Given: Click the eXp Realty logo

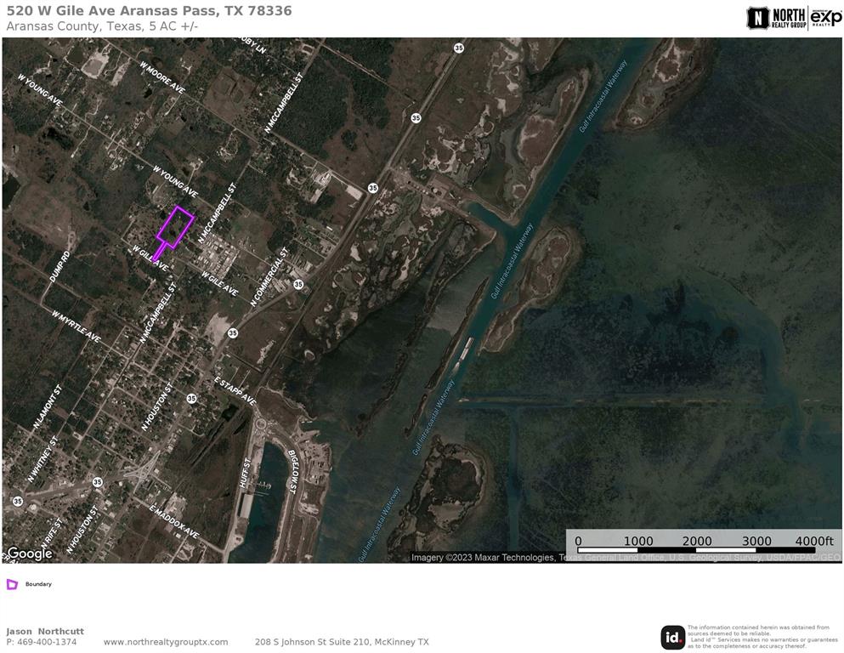Looking at the screenshot, I should tap(825, 18).
